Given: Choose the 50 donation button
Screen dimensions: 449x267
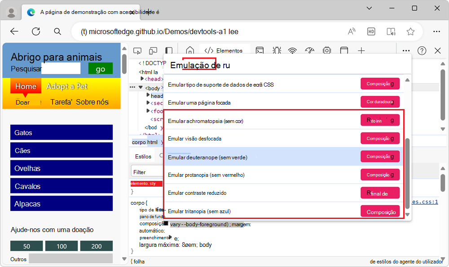Looking at the screenshot, I should coord(26,246).
